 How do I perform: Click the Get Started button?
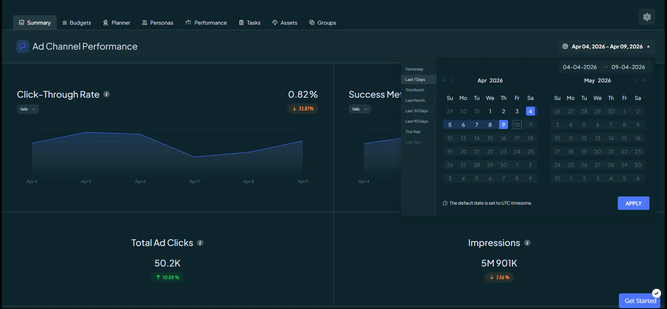point(640,301)
